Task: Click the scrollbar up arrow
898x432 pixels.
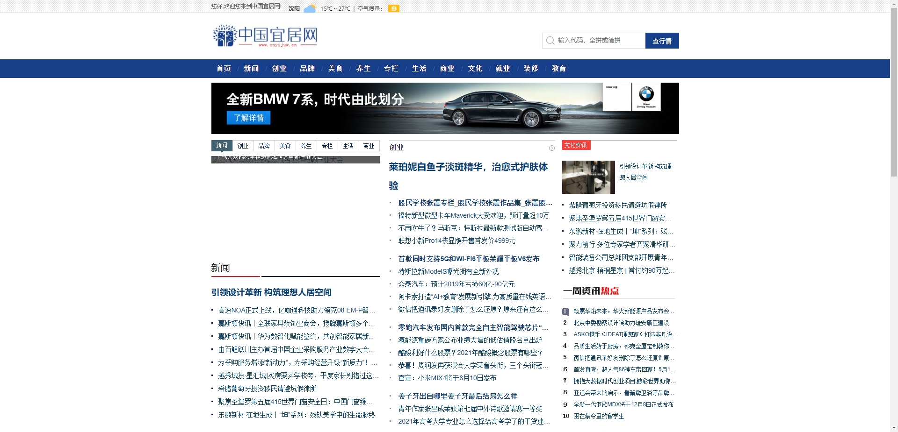Action: coord(894,4)
